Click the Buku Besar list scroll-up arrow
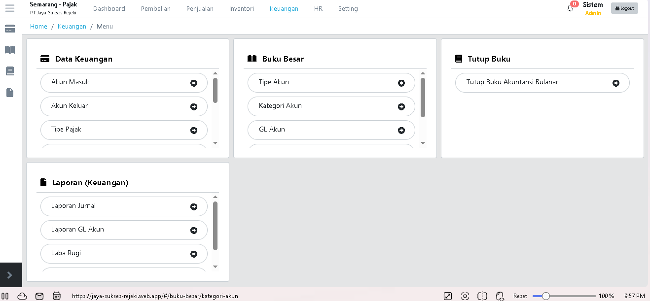 tap(423, 73)
